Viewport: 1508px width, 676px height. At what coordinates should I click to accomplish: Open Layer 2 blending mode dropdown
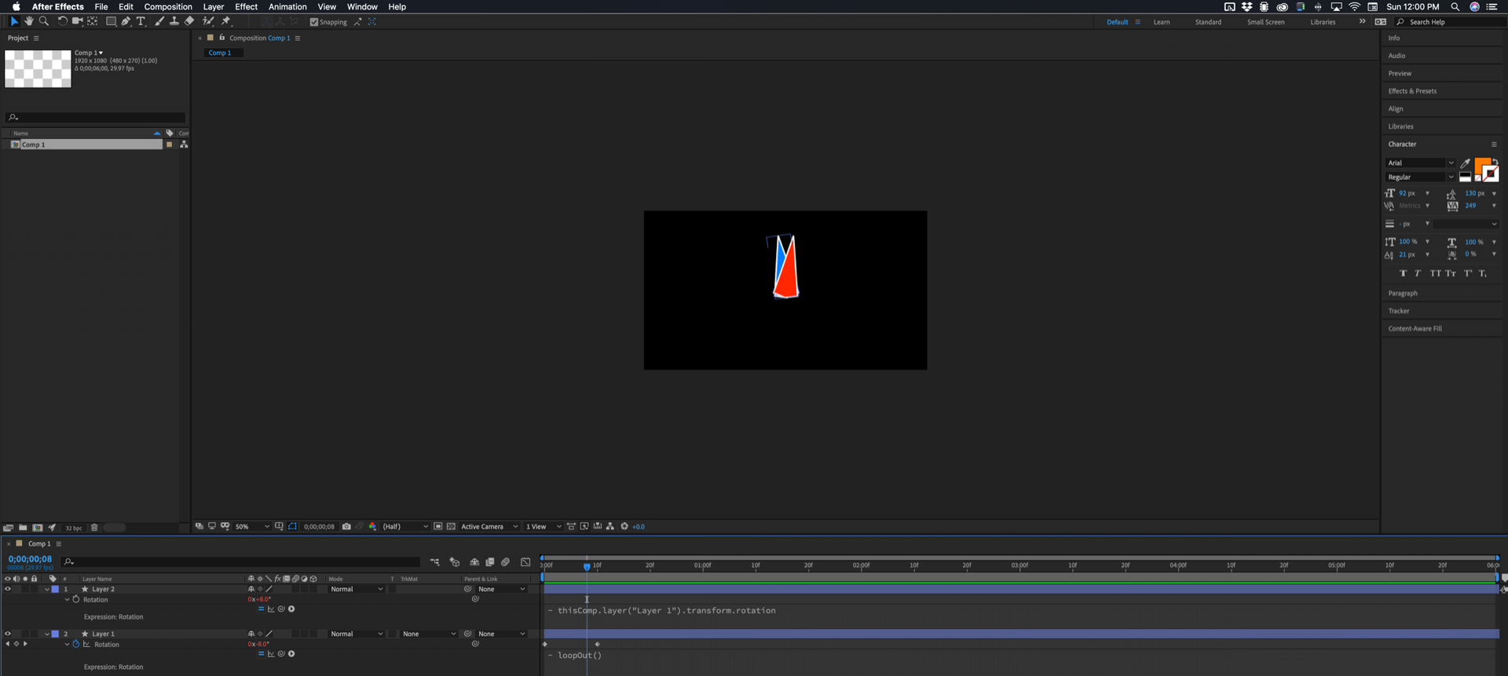[357, 589]
